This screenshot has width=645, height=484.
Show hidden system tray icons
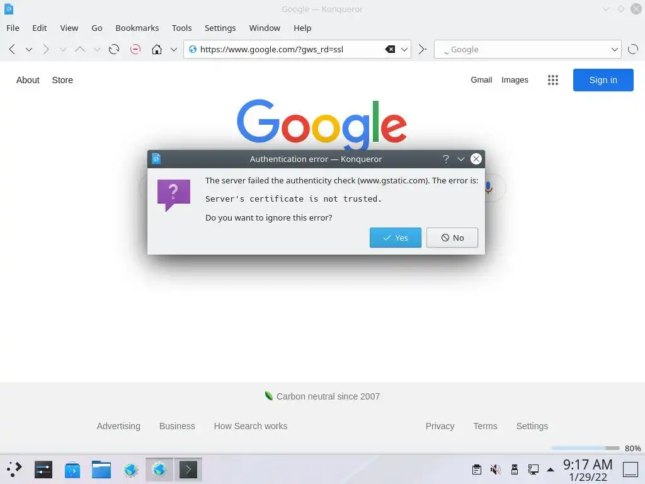(551, 470)
